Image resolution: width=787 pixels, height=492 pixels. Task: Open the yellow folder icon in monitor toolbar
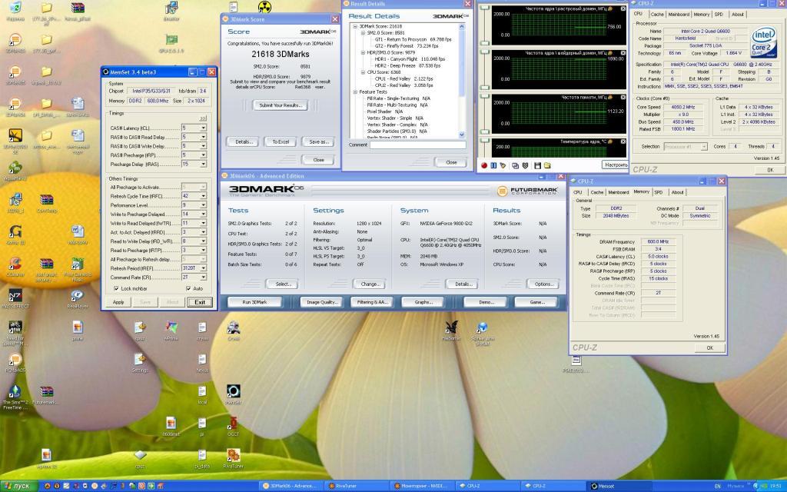pos(547,166)
